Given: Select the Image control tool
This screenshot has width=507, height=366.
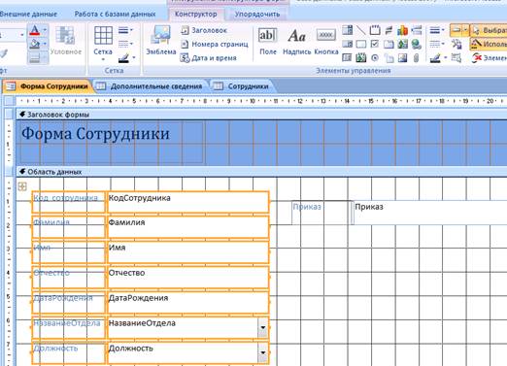Looking at the screenshot, I should click(402, 58).
